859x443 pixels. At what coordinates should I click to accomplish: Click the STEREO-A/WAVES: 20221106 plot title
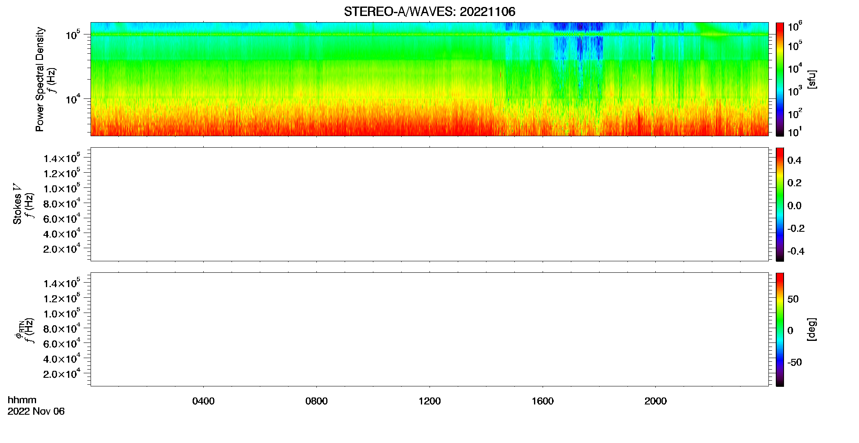tap(429, 11)
